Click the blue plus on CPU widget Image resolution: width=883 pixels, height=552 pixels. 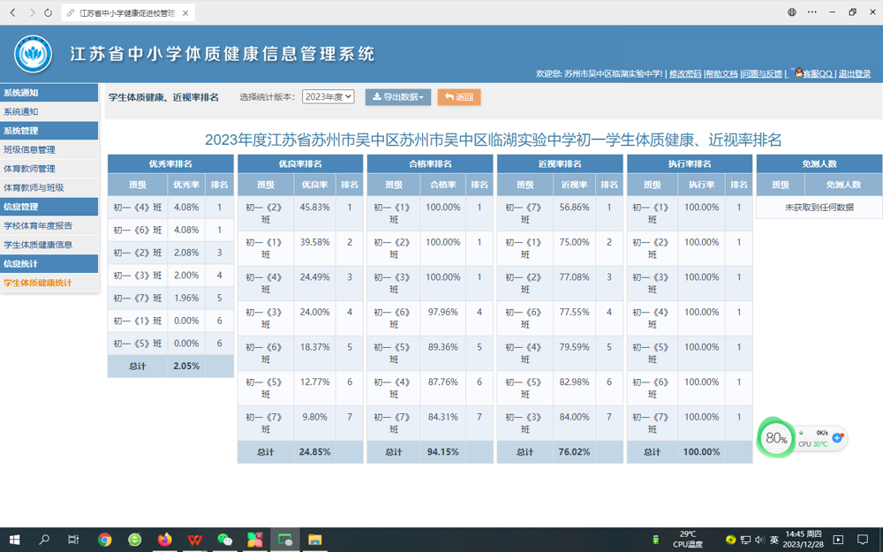(x=838, y=437)
